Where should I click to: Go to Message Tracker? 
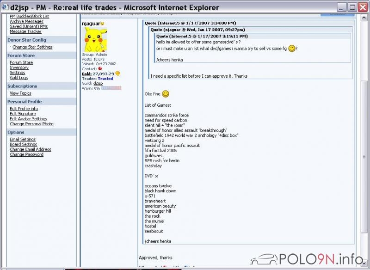tap(25, 31)
